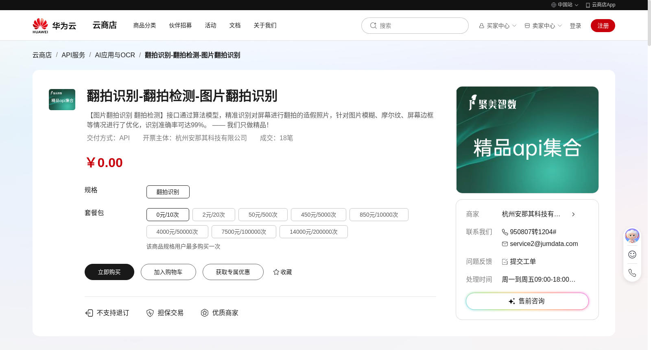This screenshot has width=651, height=350.
Task: Click the service2@jumdata.com email address
Action: coord(544,244)
